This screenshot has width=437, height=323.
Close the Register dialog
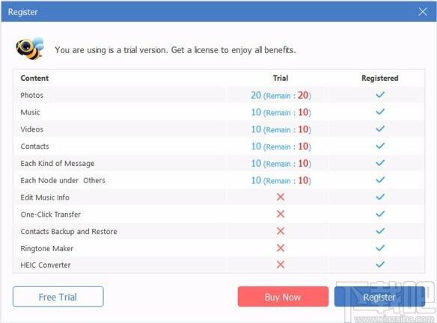(x=423, y=12)
